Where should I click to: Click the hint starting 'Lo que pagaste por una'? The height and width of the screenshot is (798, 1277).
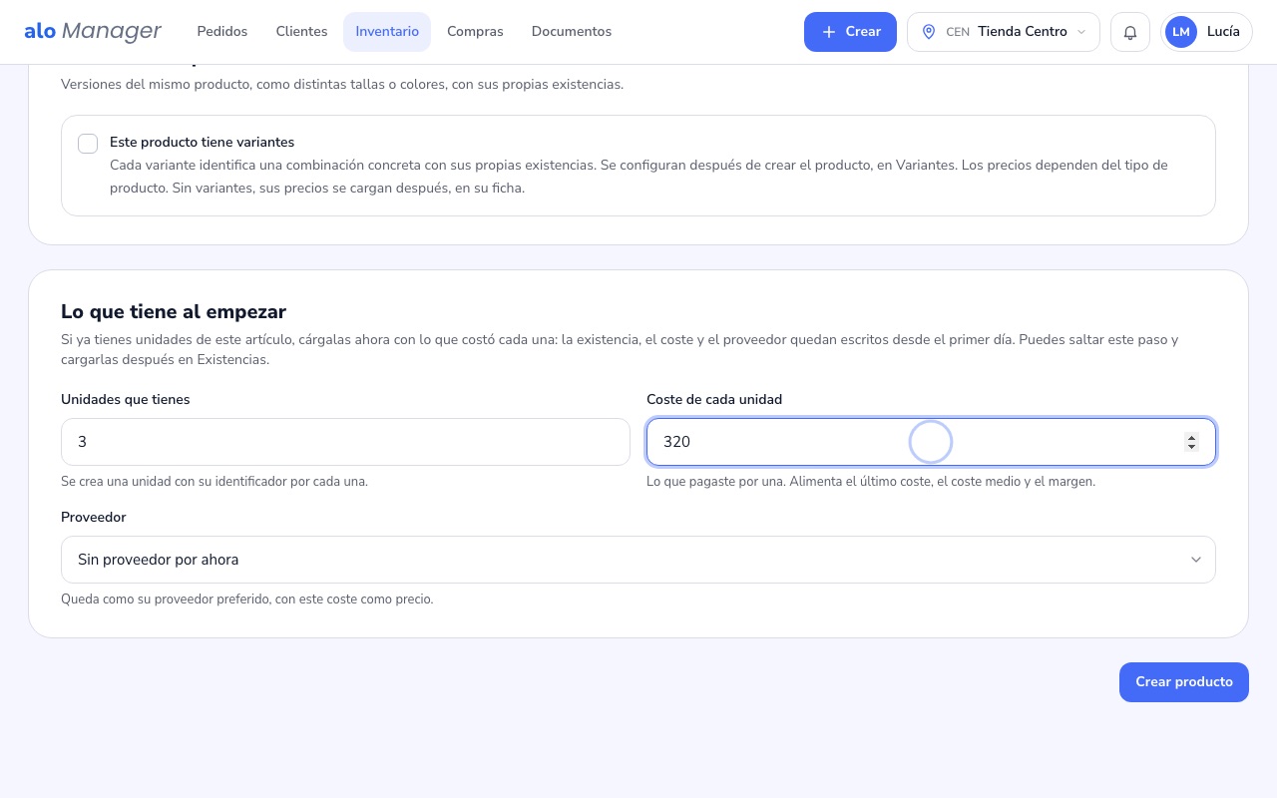pos(871,481)
